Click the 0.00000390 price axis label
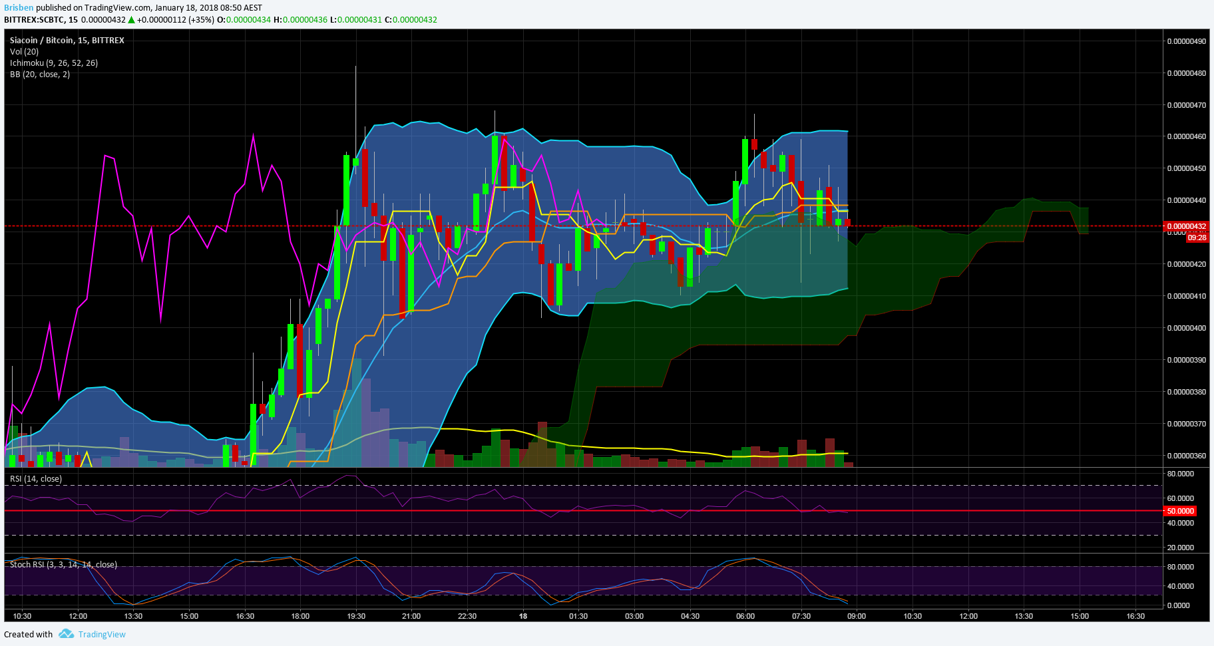The height and width of the screenshot is (646, 1214). (1187, 360)
